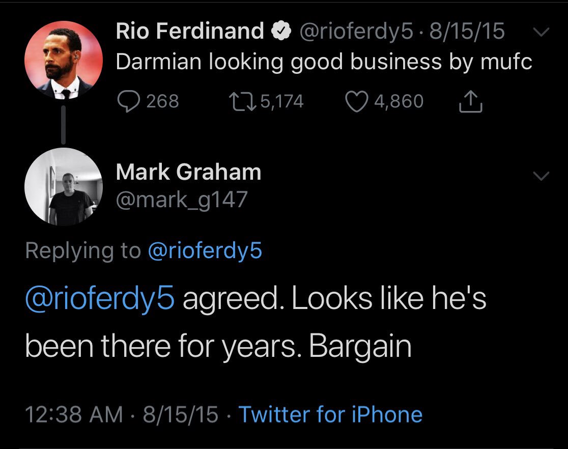The height and width of the screenshot is (449, 568).
Task: Open the @mark_g147 handle
Action: tap(181, 199)
